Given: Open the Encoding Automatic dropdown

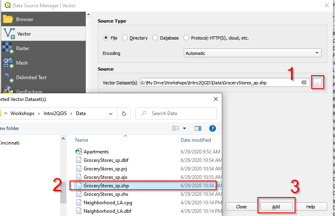Looking at the screenshot, I should pos(253,53).
